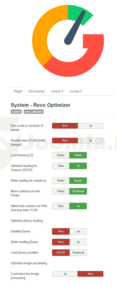This screenshot has height=287, width=117.
Task: Select Nee for Inline load custom.css
Action: (61, 206)
